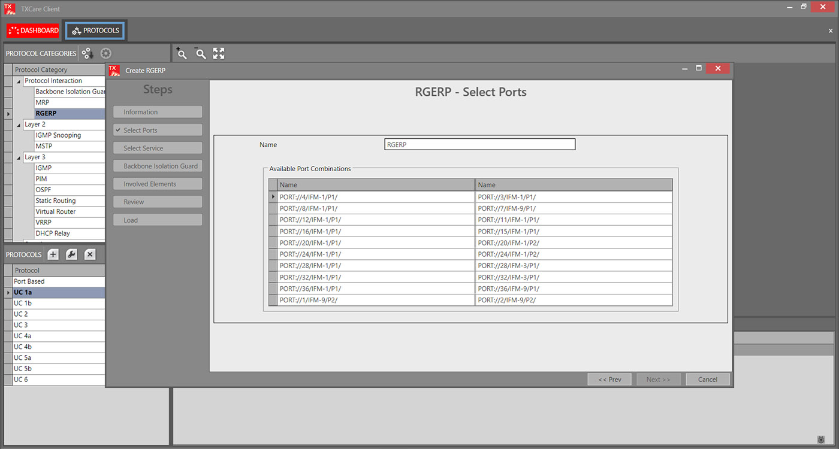Viewport: 839px width, 449px height.
Task: Select Virtual Router under Layer 3
Action: (70, 211)
